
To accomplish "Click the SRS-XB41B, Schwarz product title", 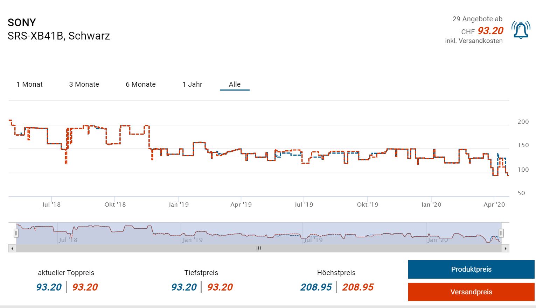I will pos(59,36).
